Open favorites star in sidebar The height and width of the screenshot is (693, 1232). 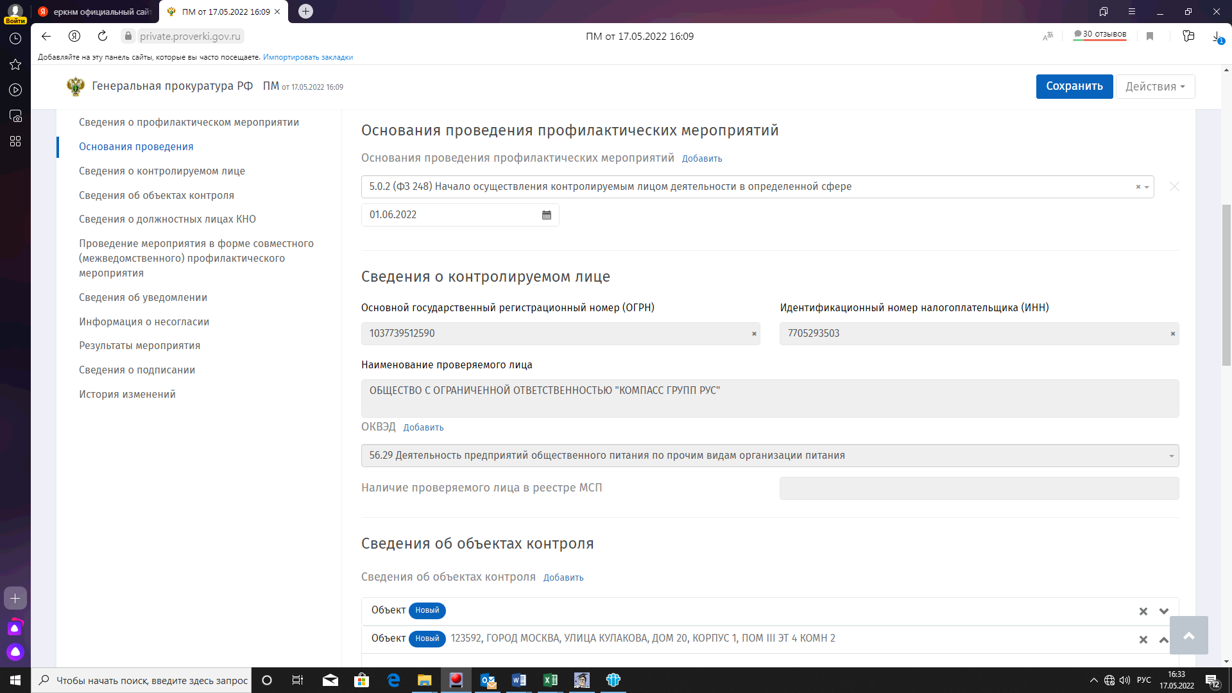click(15, 64)
